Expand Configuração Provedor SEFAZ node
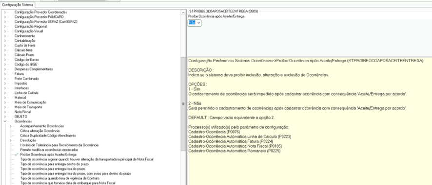Image resolution: width=432 pixels, height=185 pixels. click(5, 22)
